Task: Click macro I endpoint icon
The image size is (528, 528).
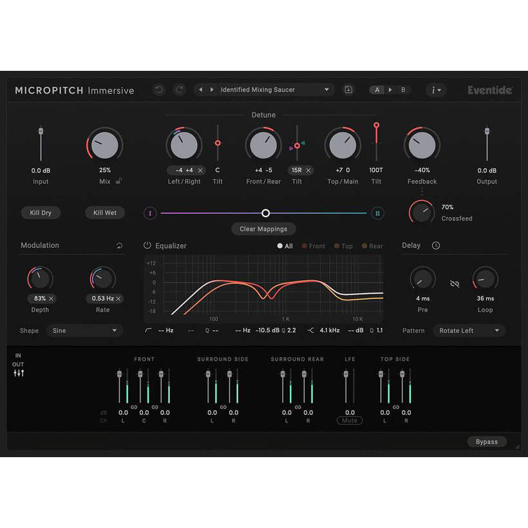Action: coord(150,213)
